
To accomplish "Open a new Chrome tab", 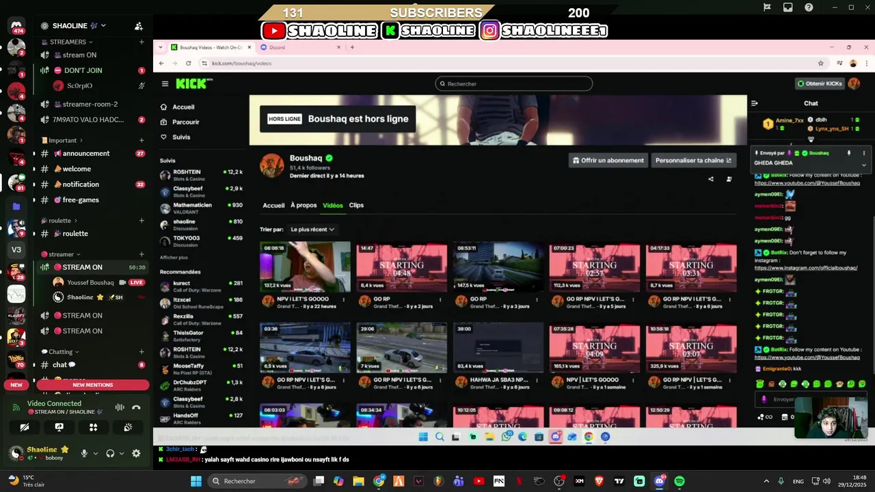I will point(352,47).
